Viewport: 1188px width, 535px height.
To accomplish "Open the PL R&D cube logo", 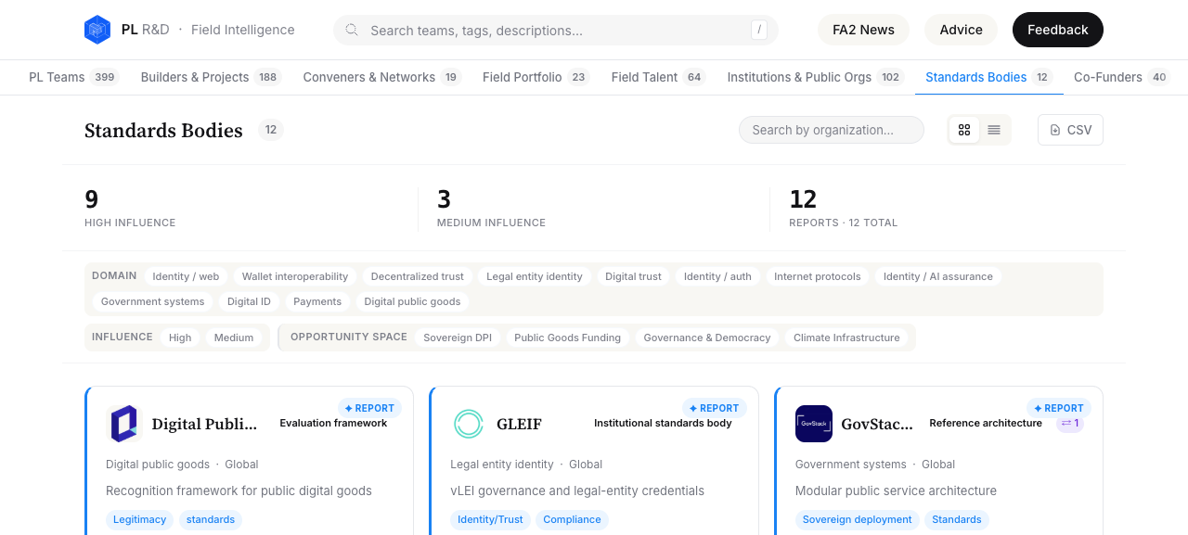I will (x=97, y=30).
